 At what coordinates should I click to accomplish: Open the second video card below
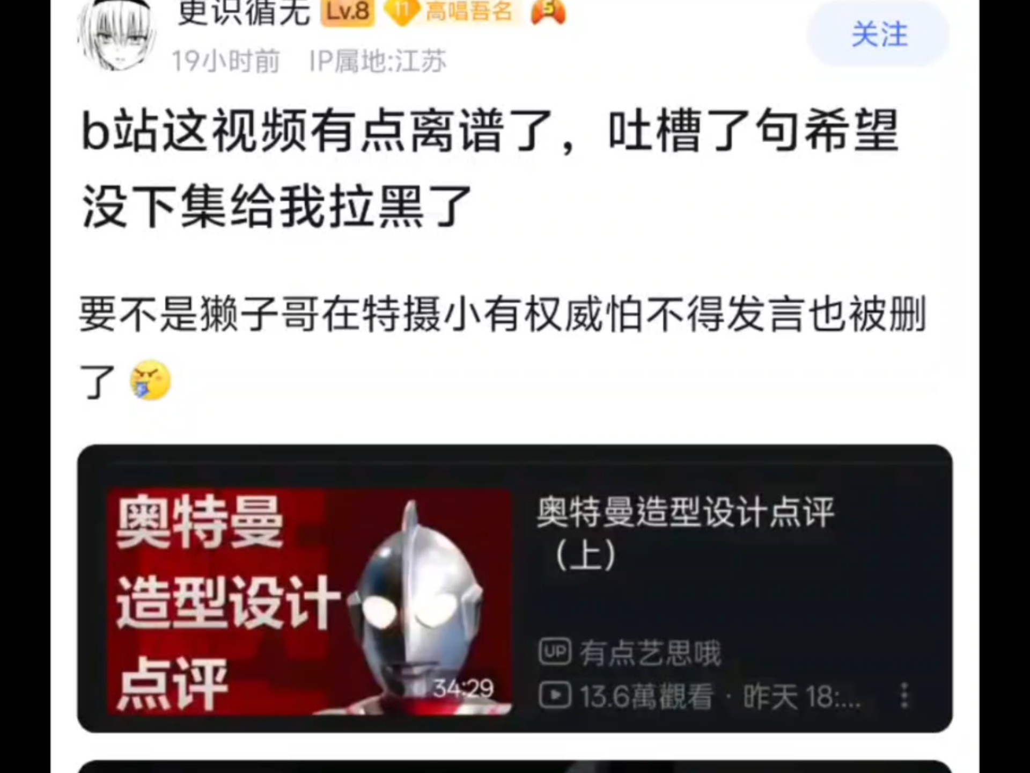pos(515,767)
